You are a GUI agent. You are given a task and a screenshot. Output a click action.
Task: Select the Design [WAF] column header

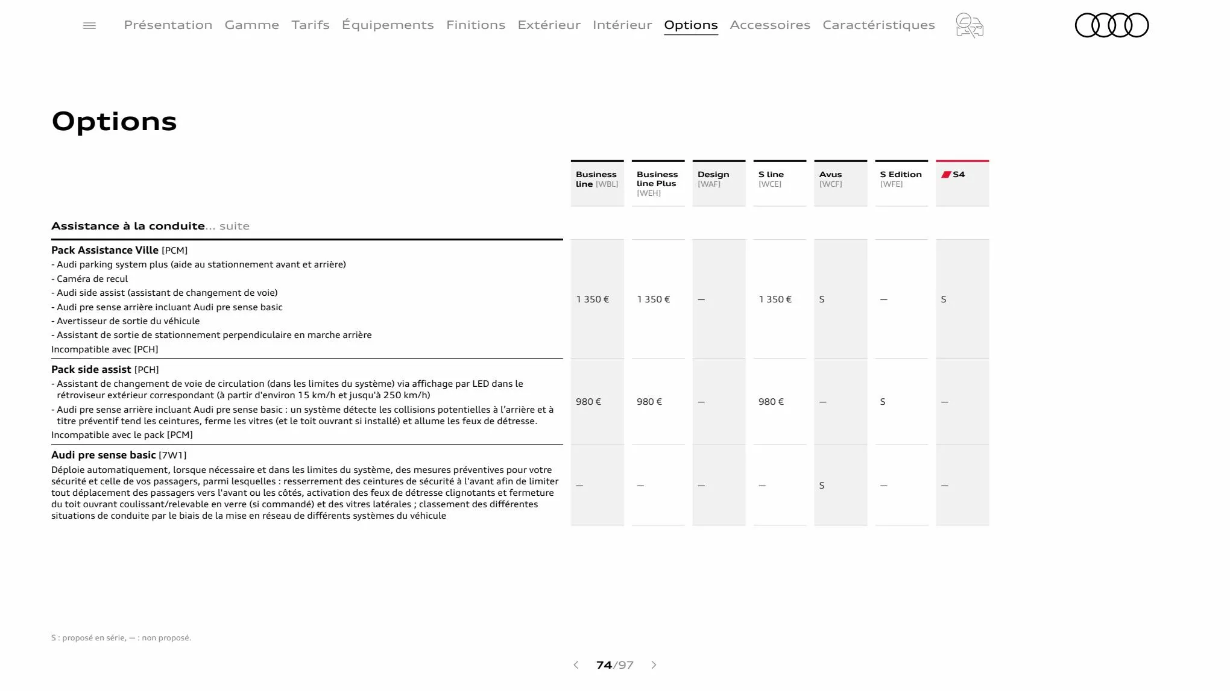pos(719,183)
